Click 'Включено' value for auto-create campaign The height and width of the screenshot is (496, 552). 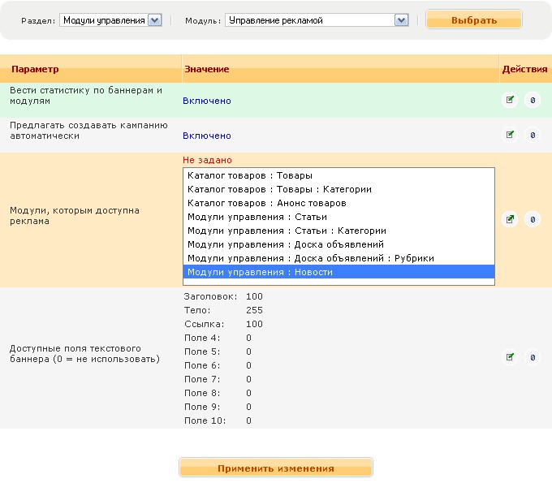tap(207, 136)
